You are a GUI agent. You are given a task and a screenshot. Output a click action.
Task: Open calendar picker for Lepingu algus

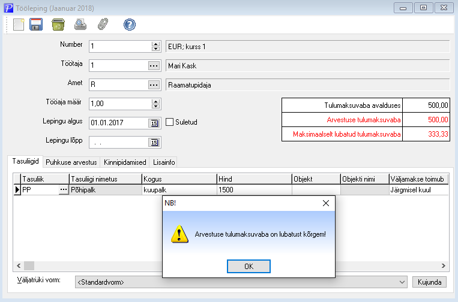pyautogui.click(x=154, y=123)
